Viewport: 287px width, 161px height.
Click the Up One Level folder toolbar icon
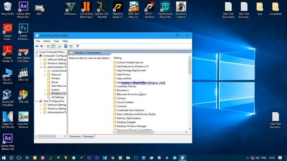click(x=48, y=47)
